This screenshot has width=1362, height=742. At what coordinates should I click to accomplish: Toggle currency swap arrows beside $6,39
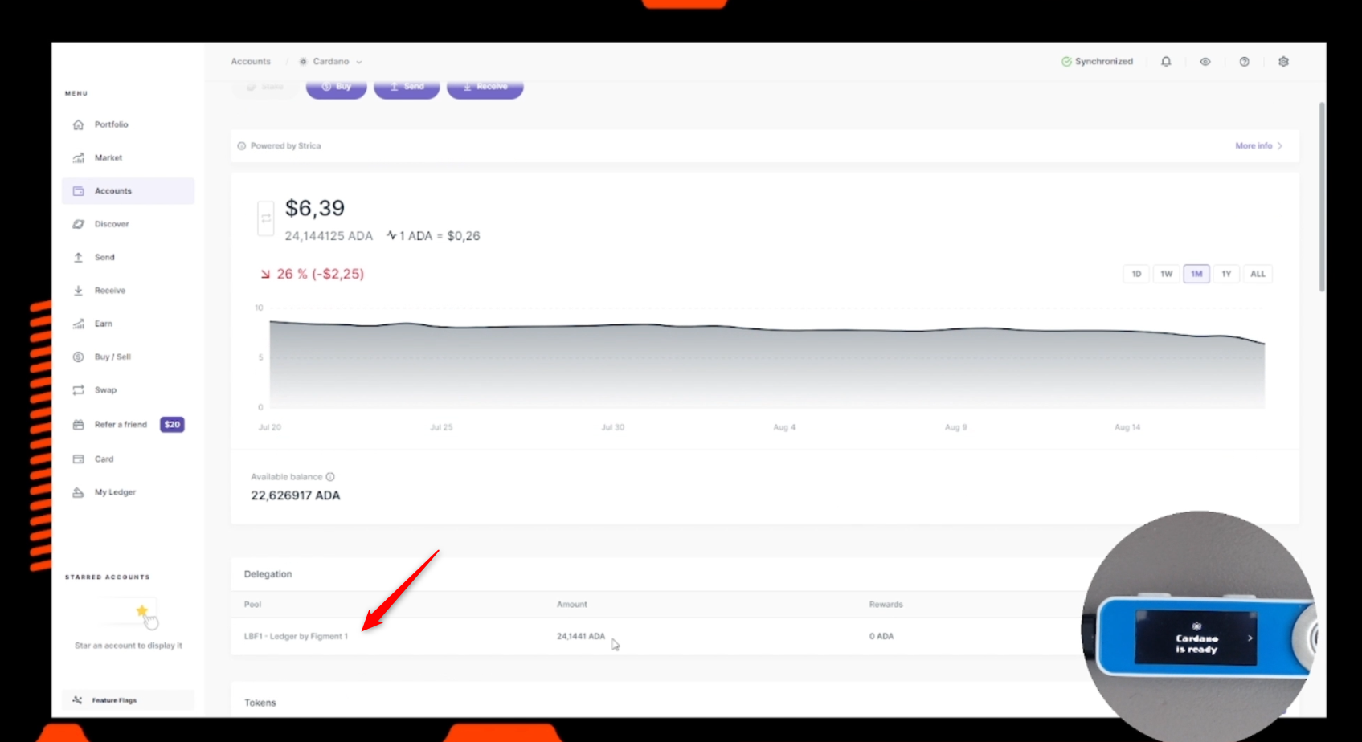(x=266, y=218)
